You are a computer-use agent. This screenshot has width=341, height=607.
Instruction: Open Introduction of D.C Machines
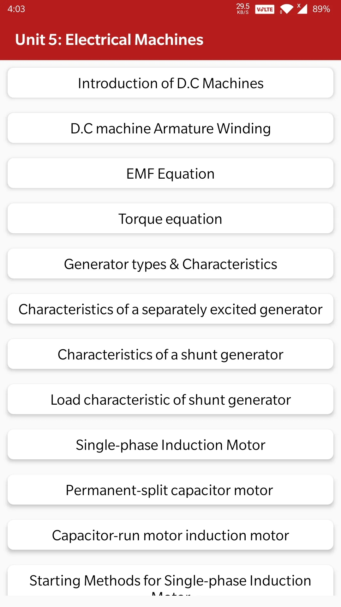pos(170,83)
